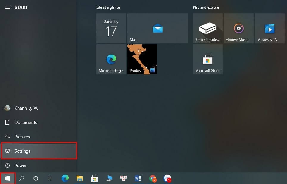287x184 pixels.
Task: Open Documents from Start sidebar
Action: pyautogui.click(x=38, y=123)
